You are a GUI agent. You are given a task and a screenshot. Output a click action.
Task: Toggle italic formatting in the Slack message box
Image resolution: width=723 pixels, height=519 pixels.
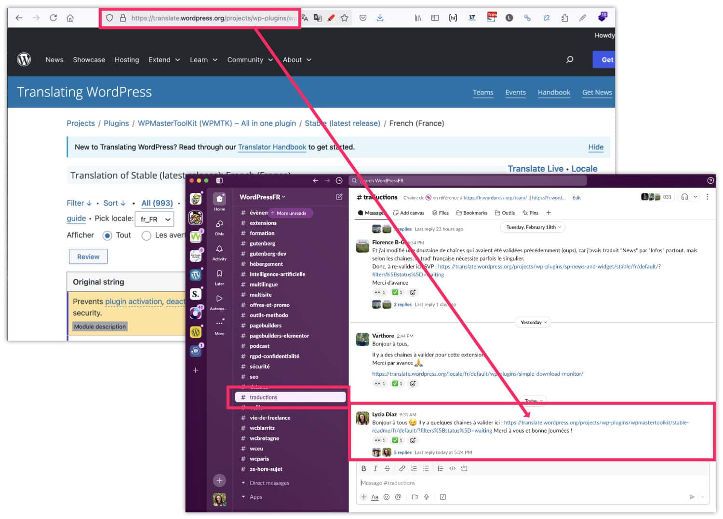click(x=375, y=468)
